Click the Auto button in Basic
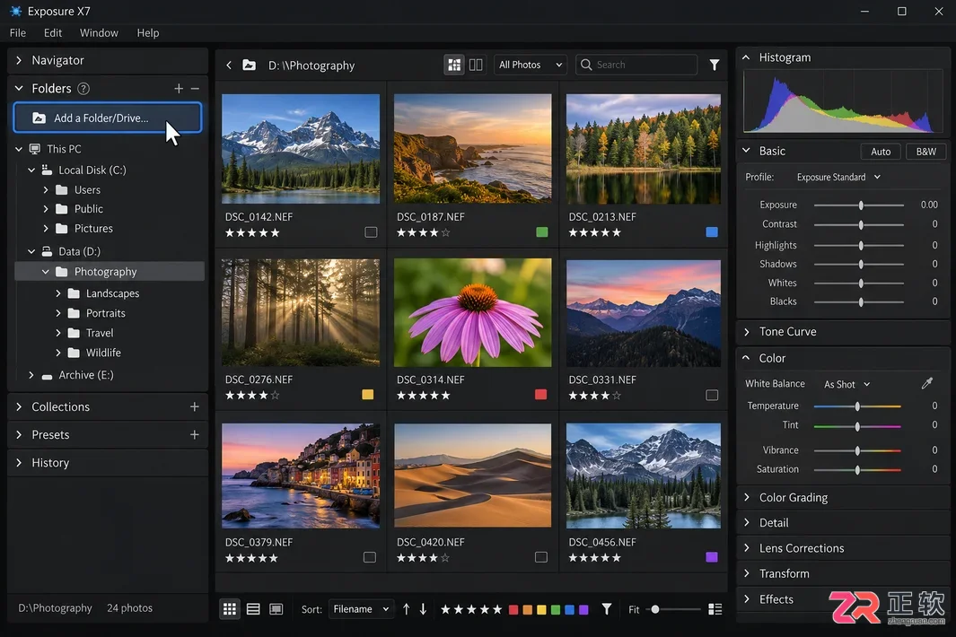Image resolution: width=956 pixels, height=637 pixels. (881, 151)
